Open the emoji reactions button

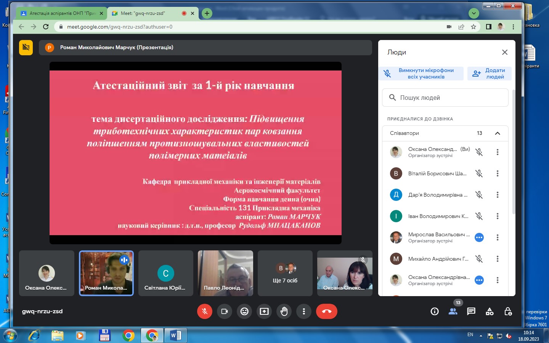point(244,311)
